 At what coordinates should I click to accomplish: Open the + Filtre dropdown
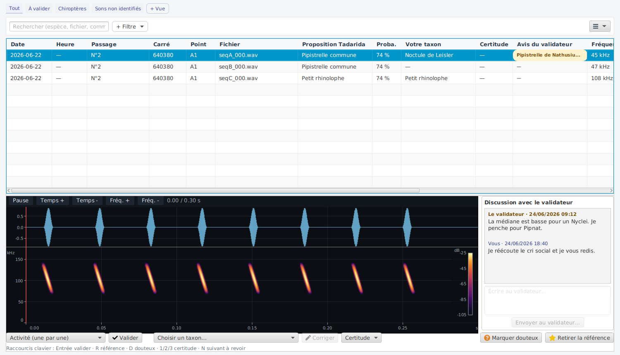click(x=130, y=26)
